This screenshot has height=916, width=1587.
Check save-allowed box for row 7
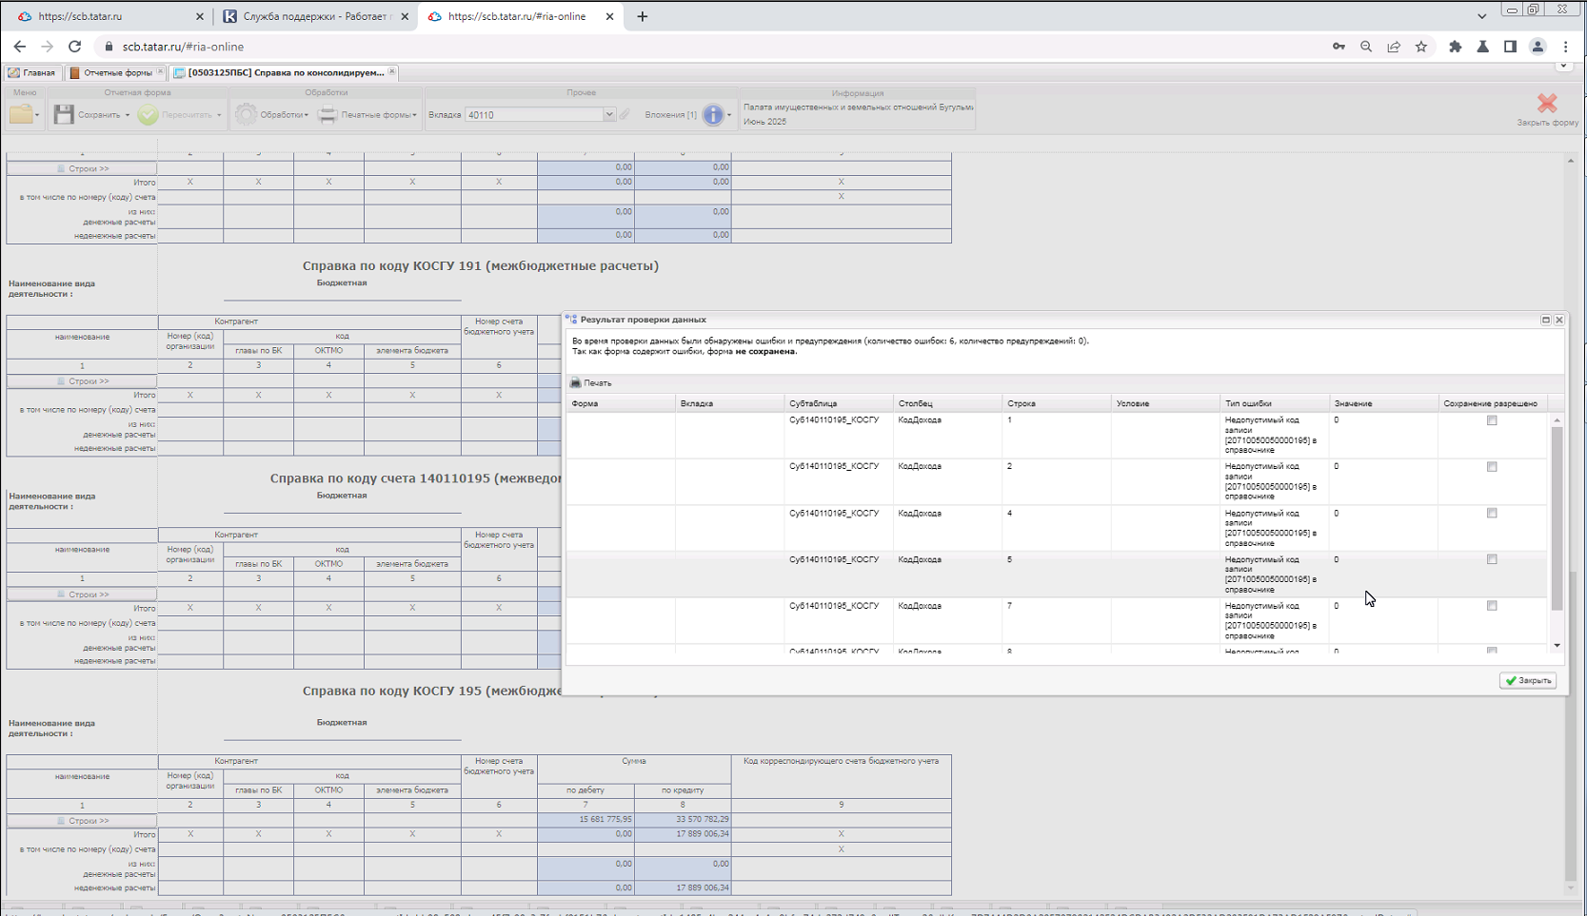click(1492, 606)
